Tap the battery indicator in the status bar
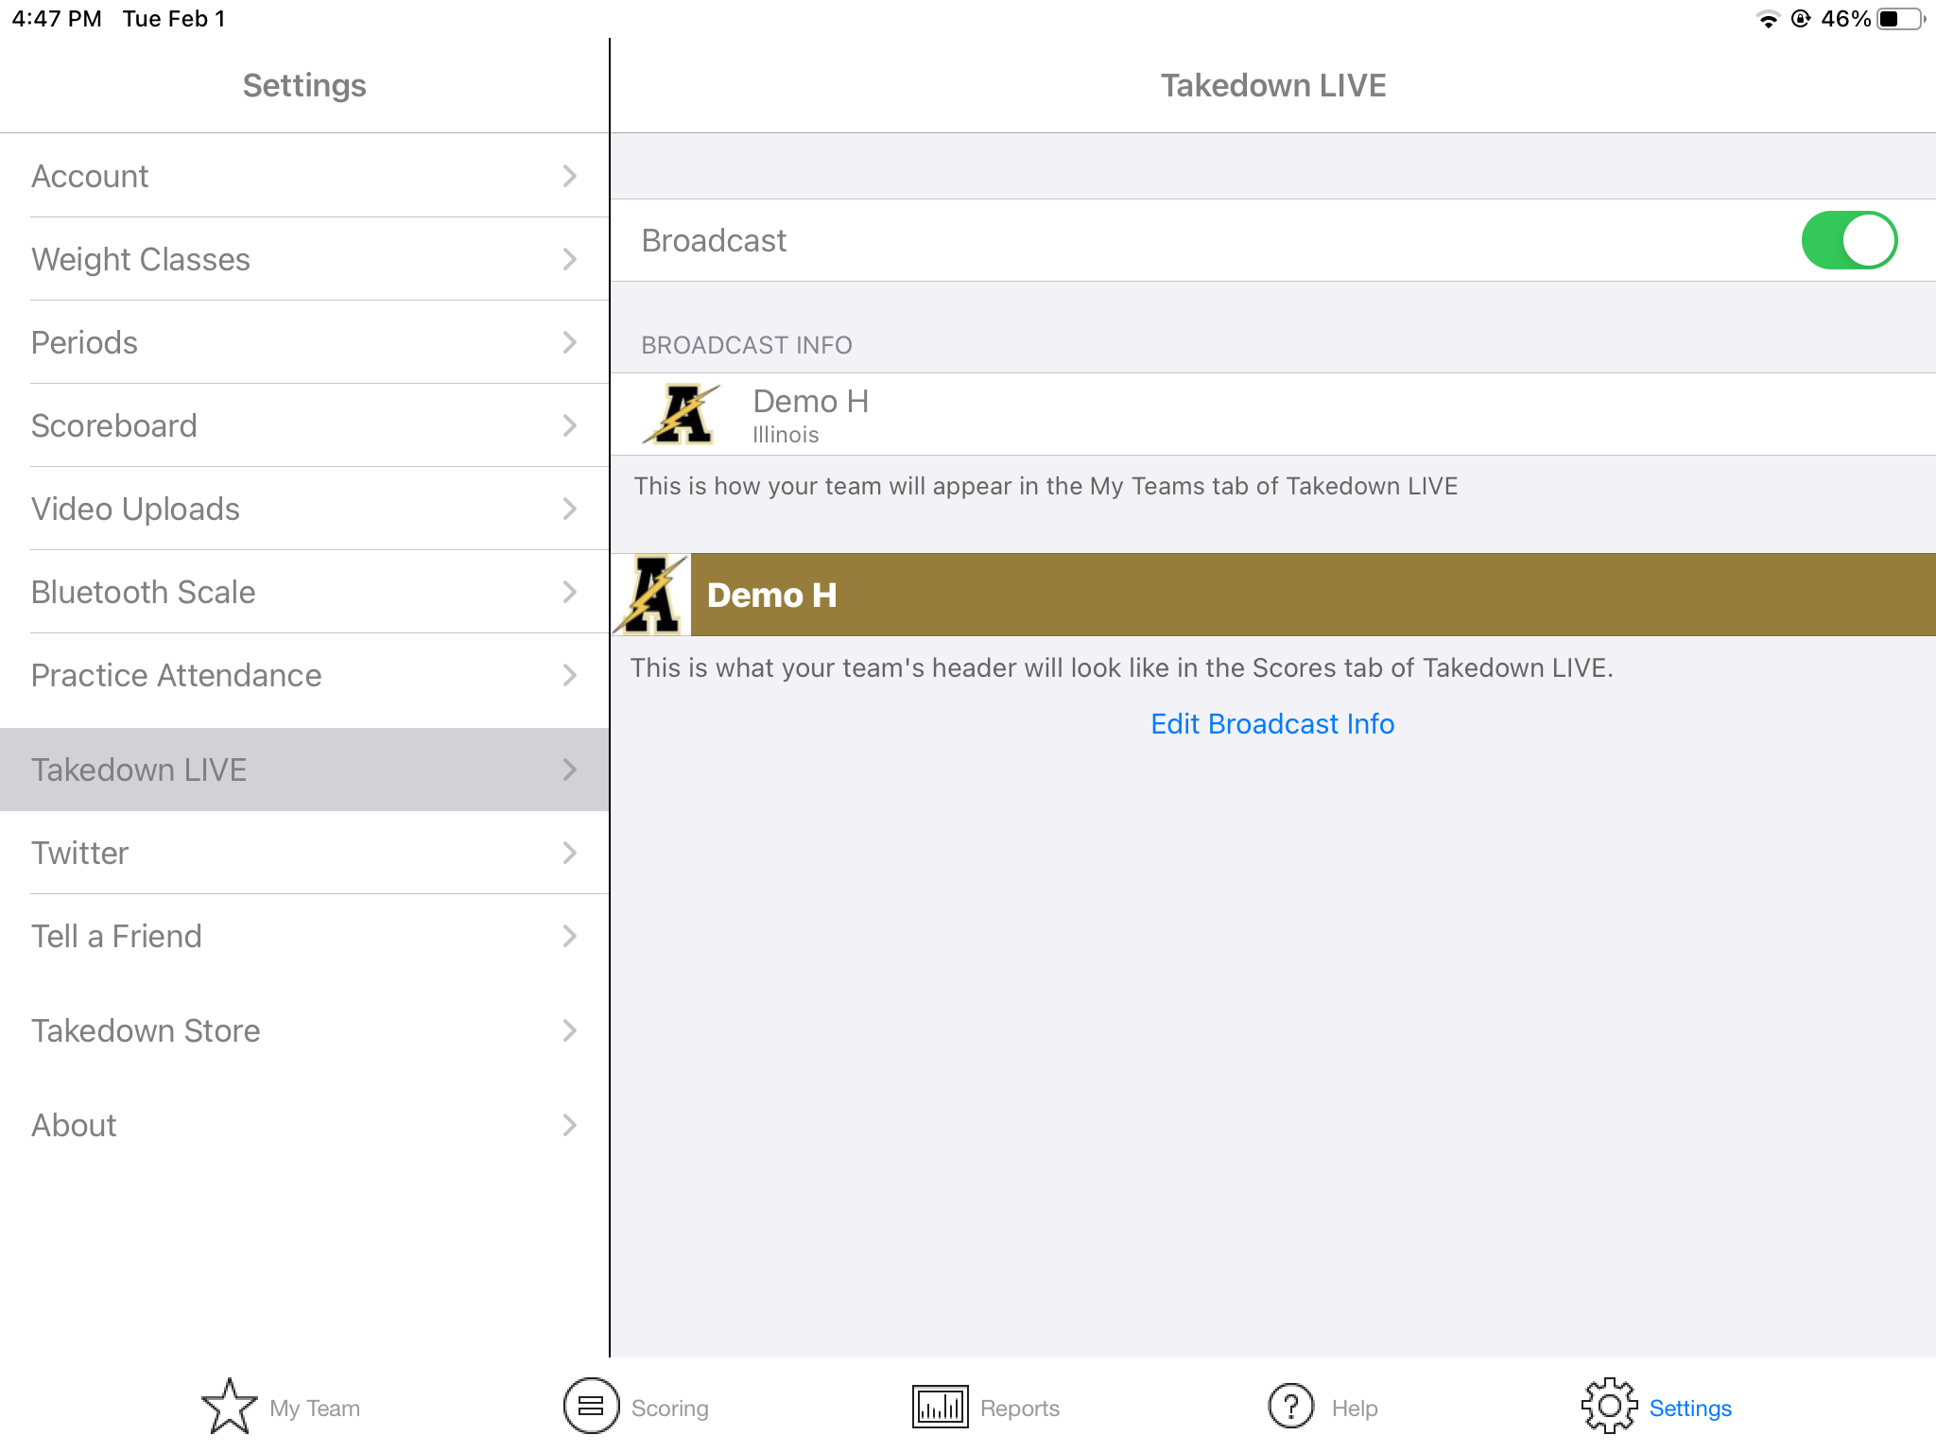The width and height of the screenshot is (1936, 1452). (x=1900, y=19)
